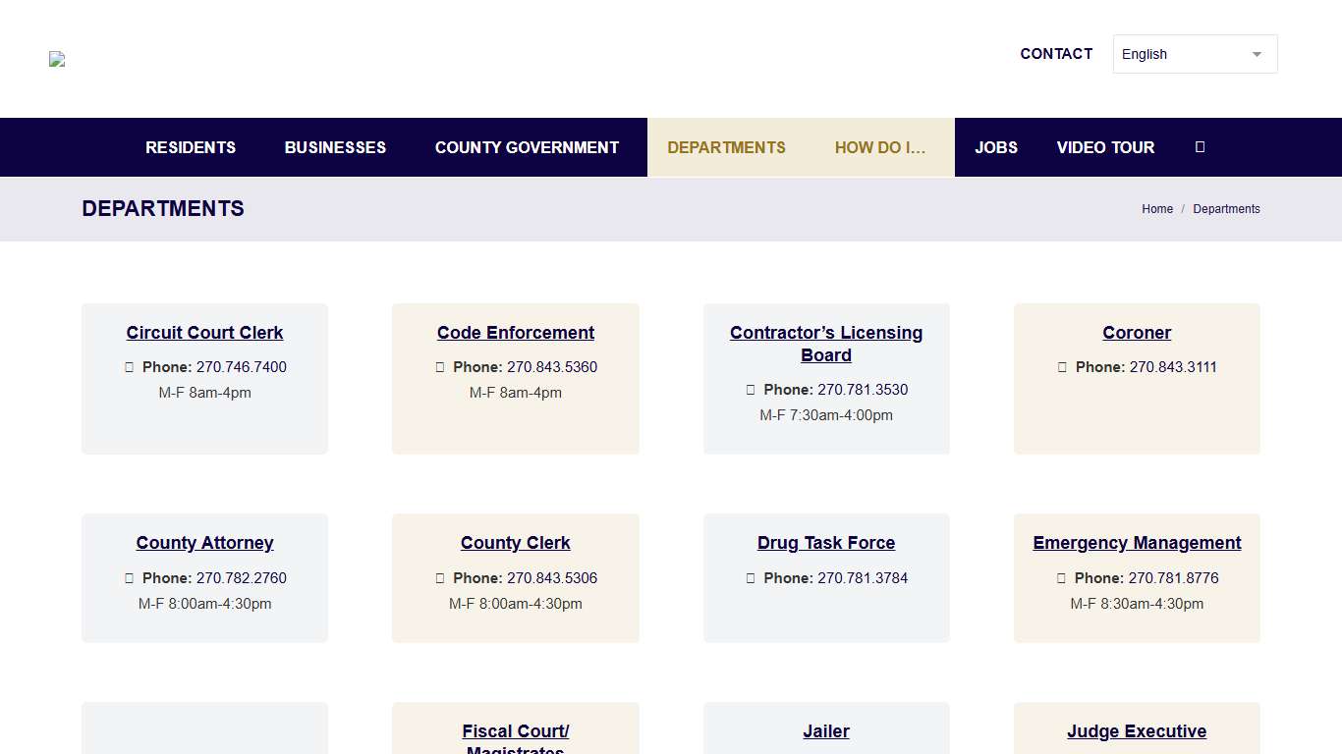The image size is (1342, 754).
Task: Click the phone icon in Circuit Court Clerk card
Action: point(129,366)
